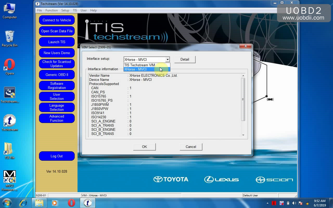This screenshot has width=333, height=208.
Task: Open the Help menu
Action: [93, 10]
